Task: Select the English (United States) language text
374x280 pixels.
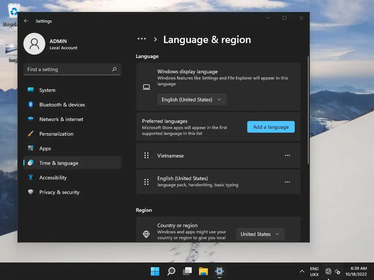Action: [183, 178]
